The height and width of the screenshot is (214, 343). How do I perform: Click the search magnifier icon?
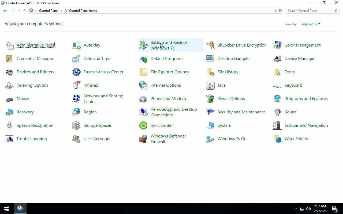pos(336,11)
